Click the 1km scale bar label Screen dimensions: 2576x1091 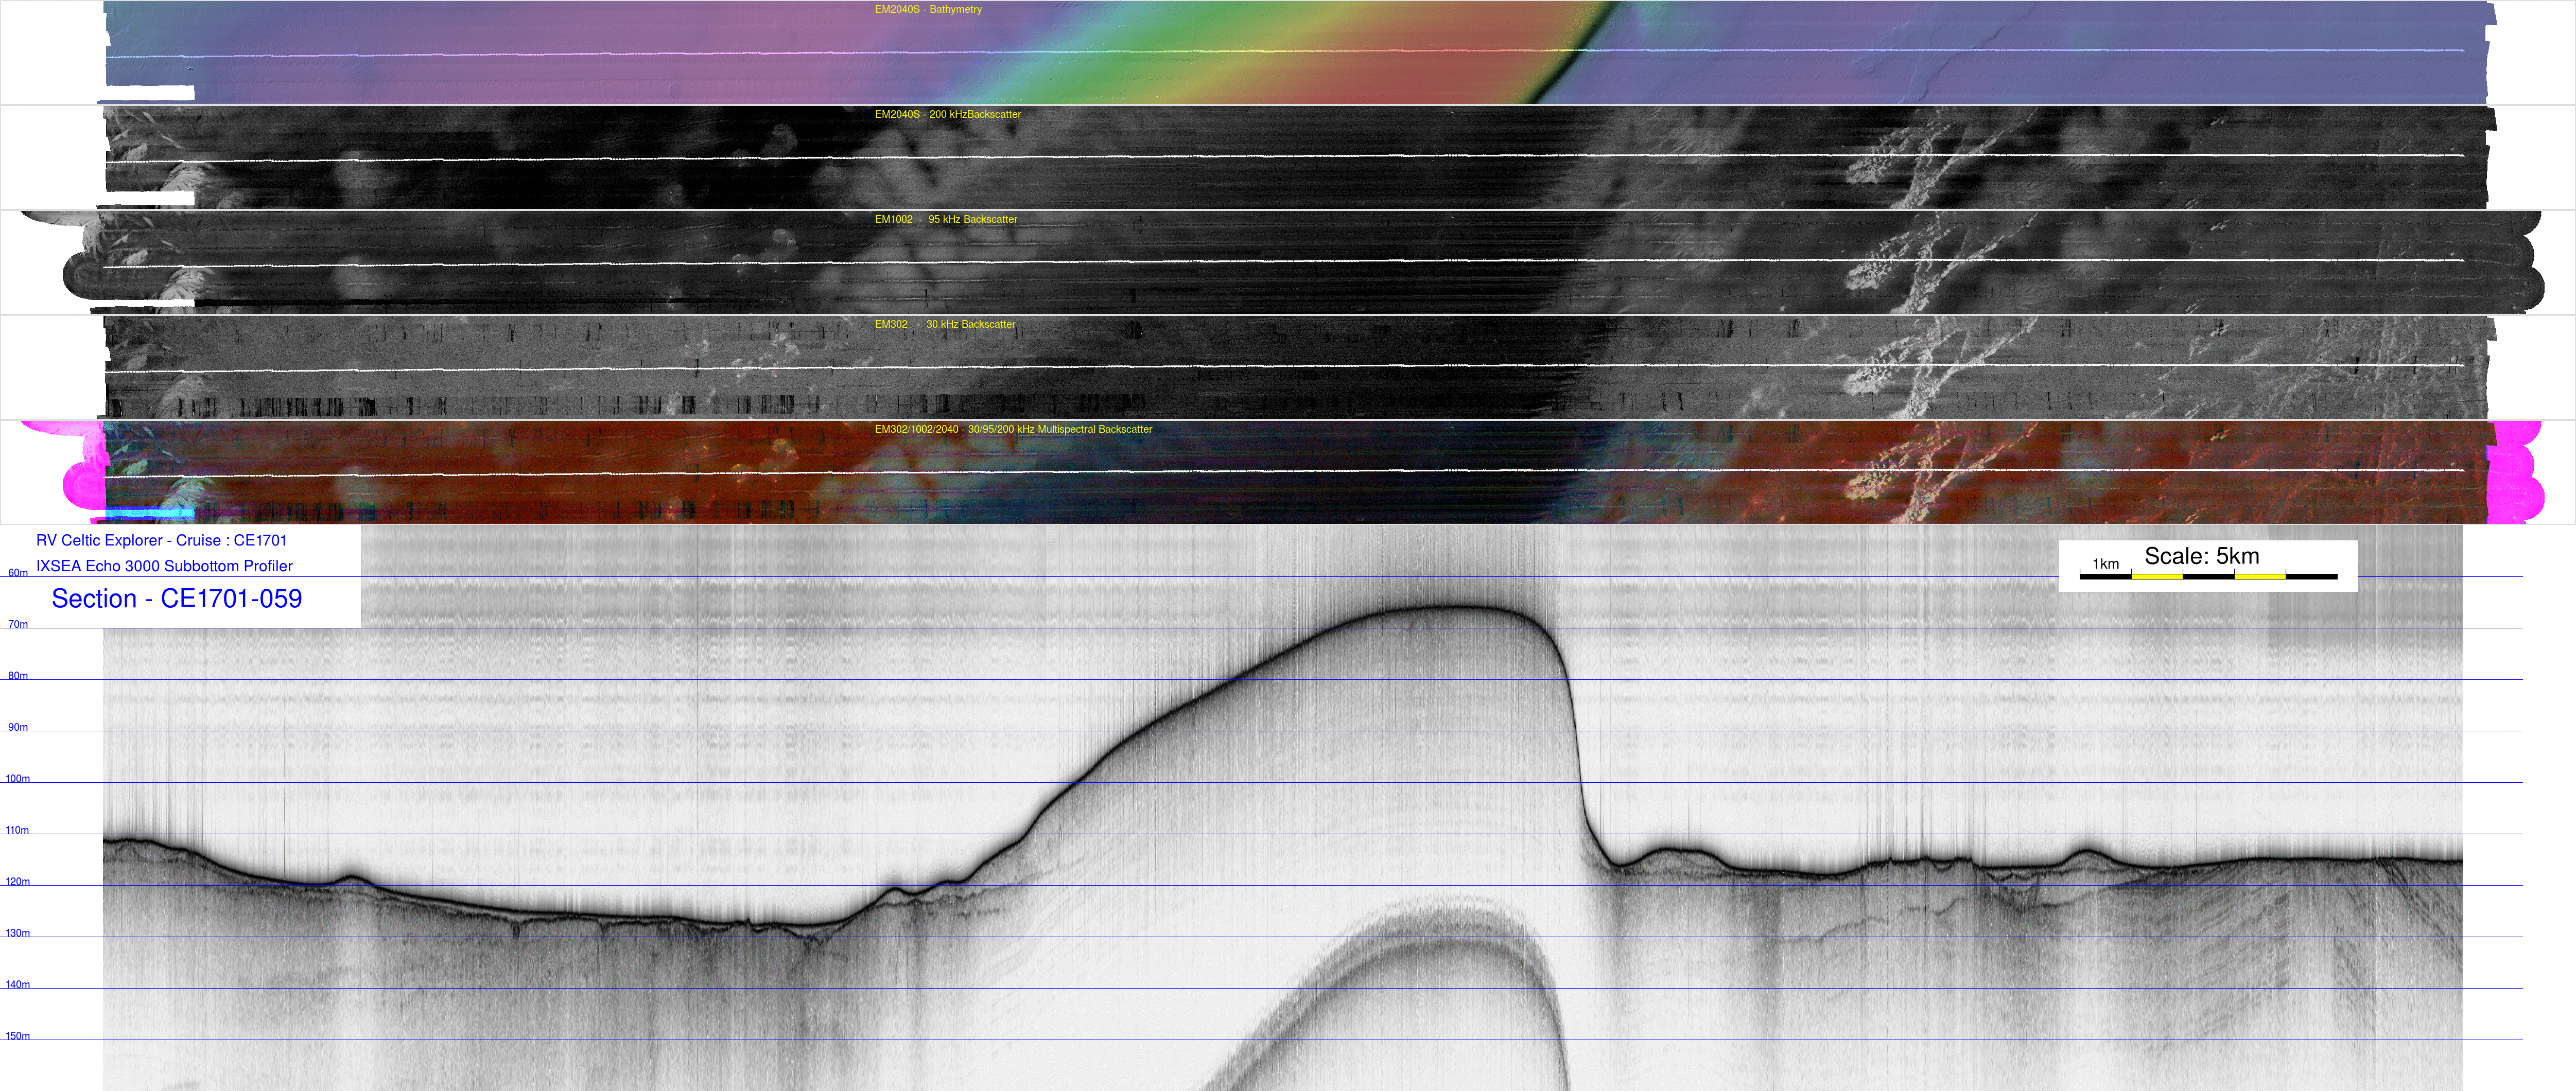(x=2105, y=564)
